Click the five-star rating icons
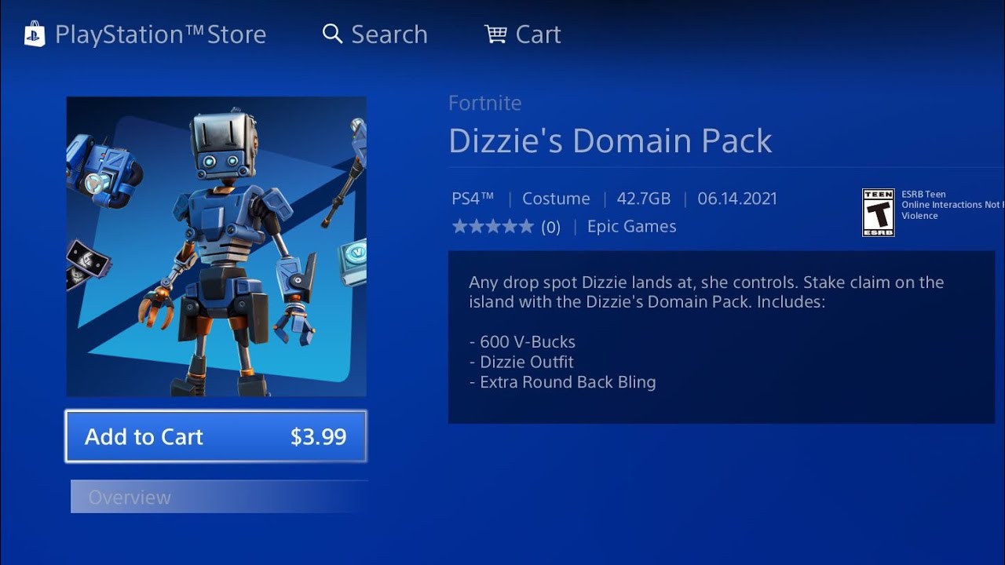The height and width of the screenshot is (565, 1005). point(492,227)
